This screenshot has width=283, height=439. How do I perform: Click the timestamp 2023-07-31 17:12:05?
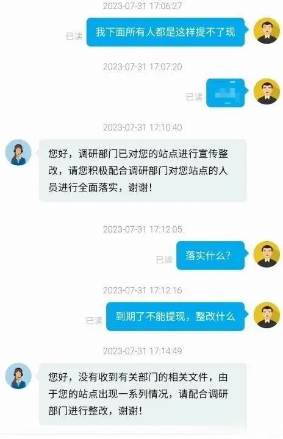pyautogui.click(x=143, y=230)
